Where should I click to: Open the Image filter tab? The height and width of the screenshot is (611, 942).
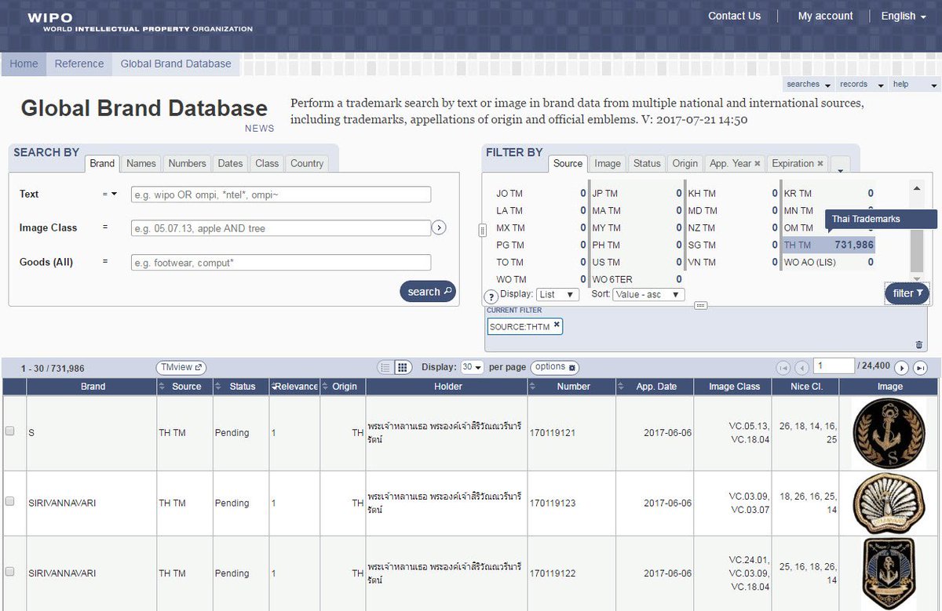608,163
